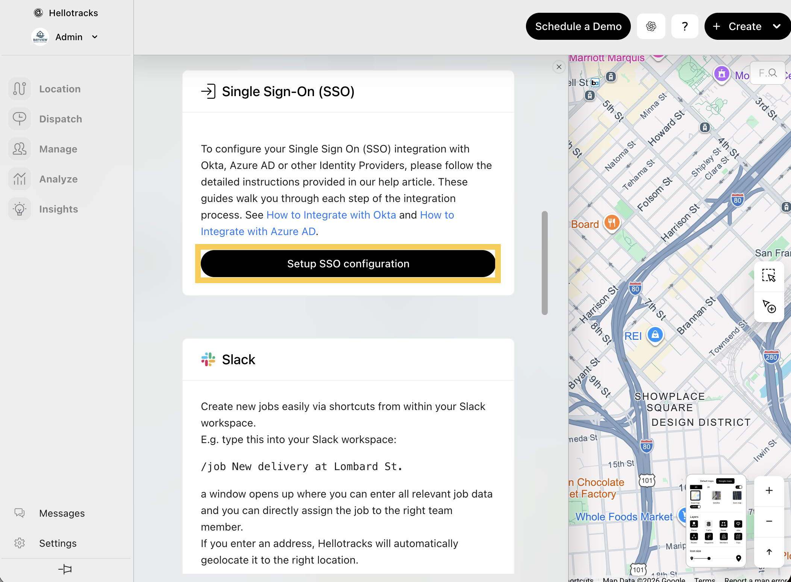Open Settings in the sidebar menu

coord(58,543)
